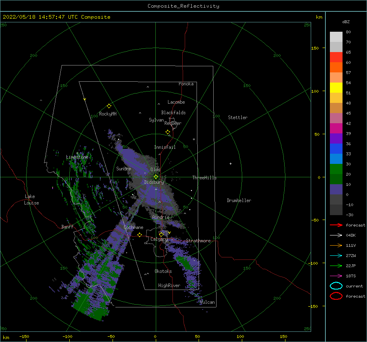Click the Calgary city label
The height and width of the screenshot is (342, 367).
[x=159, y=239]
